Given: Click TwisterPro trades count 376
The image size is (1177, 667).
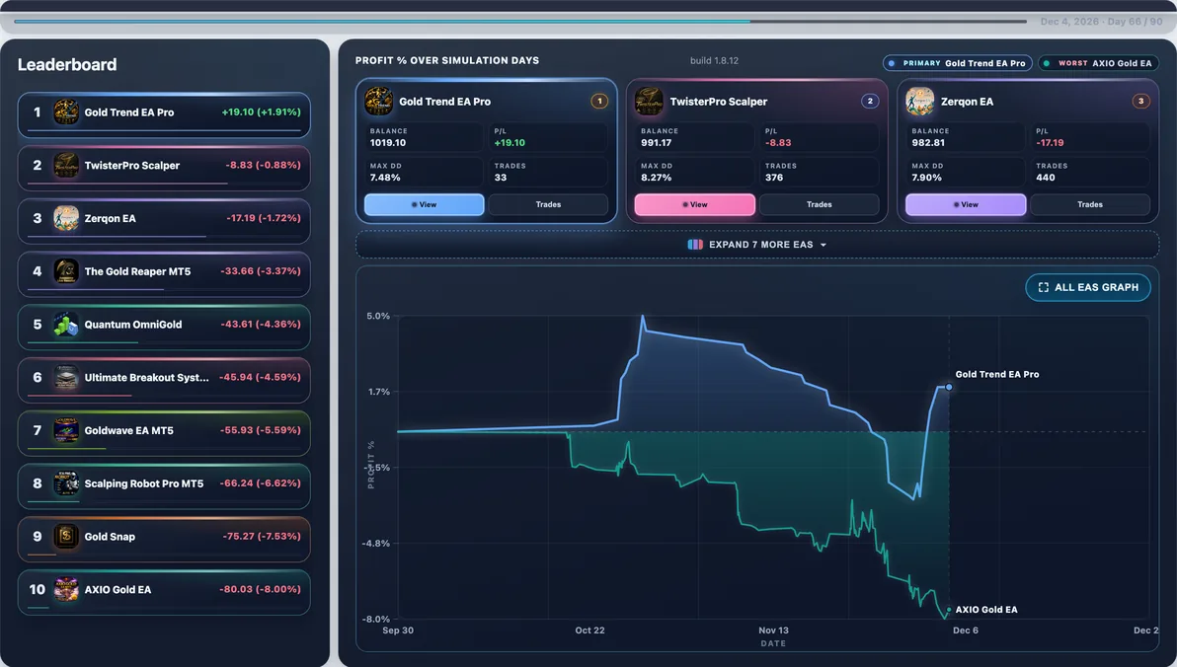Looking at the screenshot, I should pyautogui.click(x=774, y=178).
